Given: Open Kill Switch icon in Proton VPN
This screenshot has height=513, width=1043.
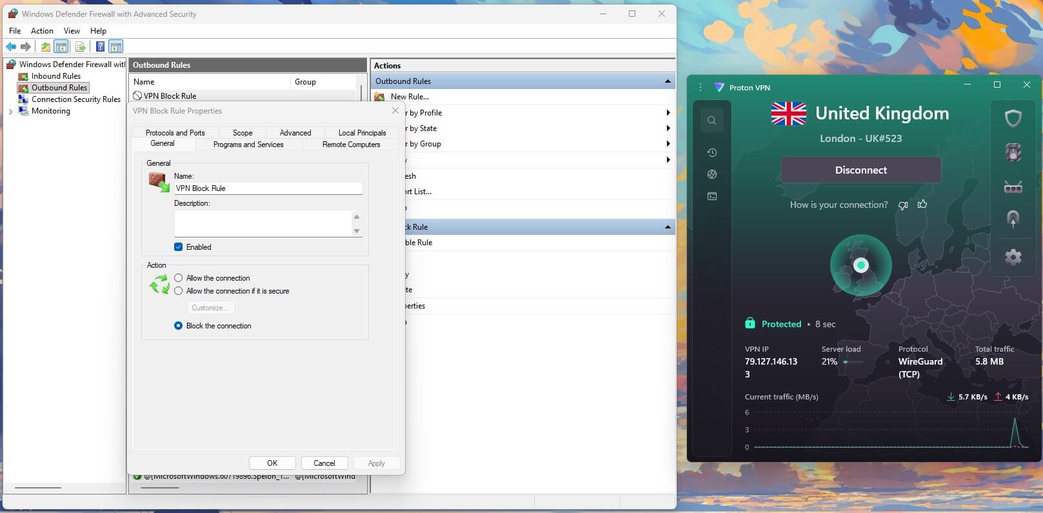Looking at the screenshot, I should pyautogui.click(x=1013, y=152).
